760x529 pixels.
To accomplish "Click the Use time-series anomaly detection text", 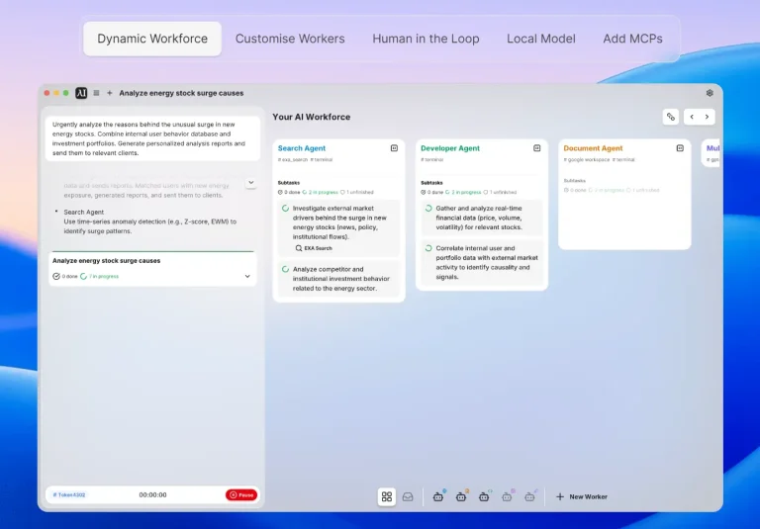I will pos(150,226).
